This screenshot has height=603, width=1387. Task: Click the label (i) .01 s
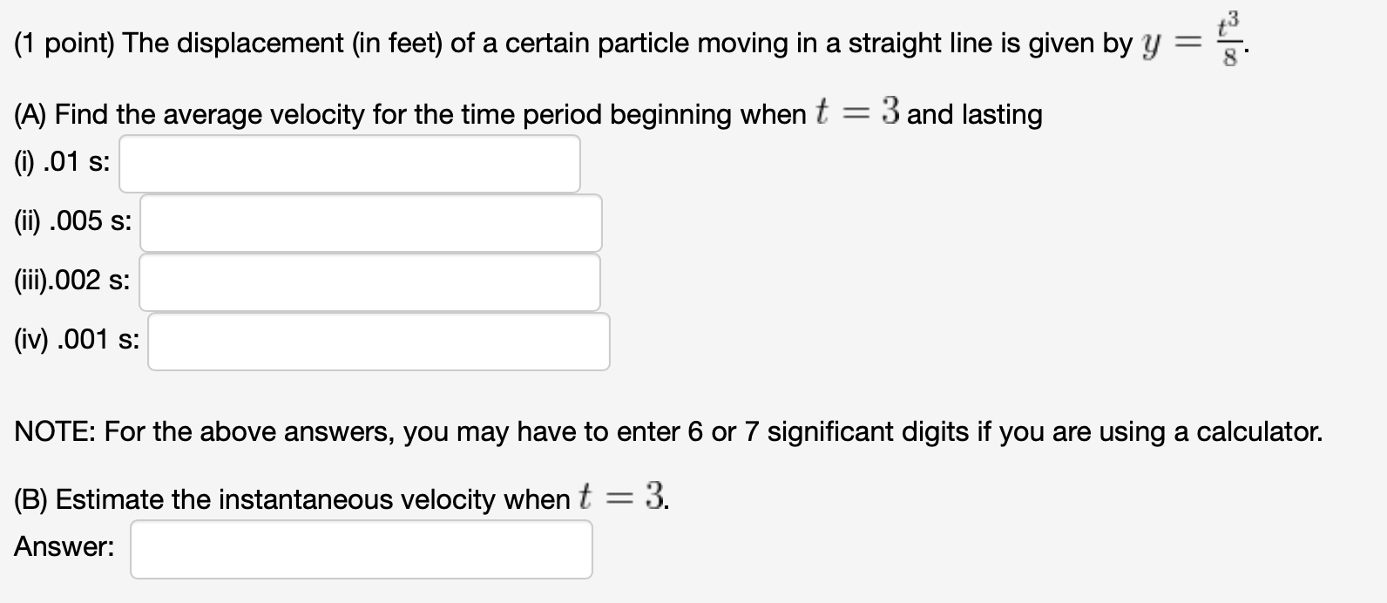point(59,161)
